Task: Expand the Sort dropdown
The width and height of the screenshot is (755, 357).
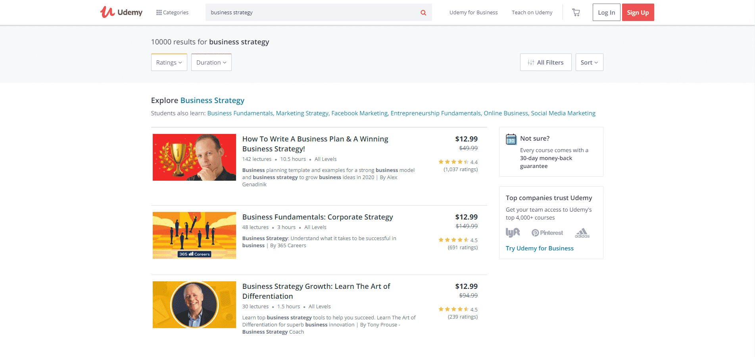Action: [589, 62]
